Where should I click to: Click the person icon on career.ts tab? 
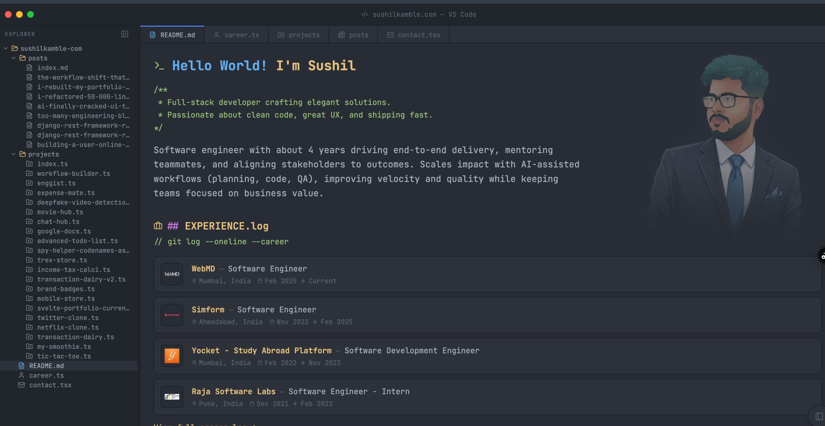pyautogui.click(x=216, y=35)
